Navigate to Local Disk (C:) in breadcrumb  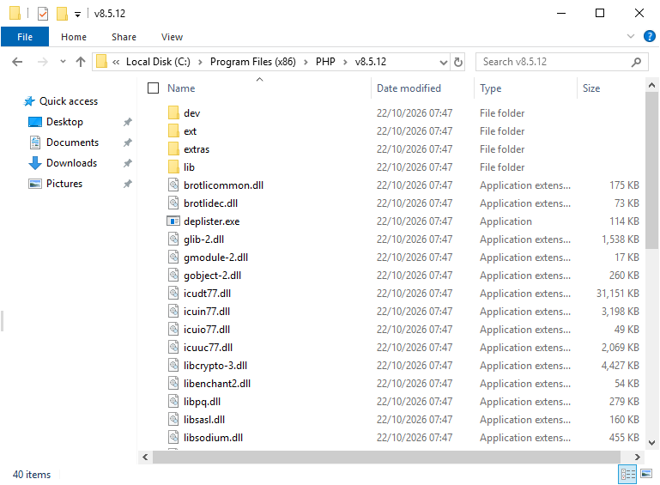(158, 62)
